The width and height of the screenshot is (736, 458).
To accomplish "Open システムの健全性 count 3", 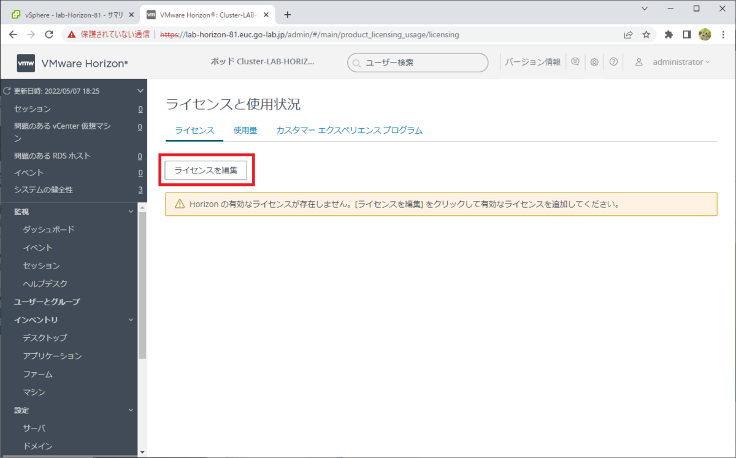I will [140, 190].
